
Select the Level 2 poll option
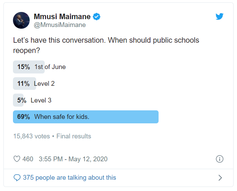click(44, 83)
